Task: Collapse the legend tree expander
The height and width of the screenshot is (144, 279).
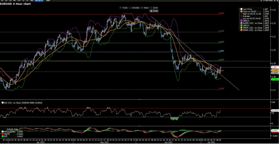Action: [x=239, y=9]
